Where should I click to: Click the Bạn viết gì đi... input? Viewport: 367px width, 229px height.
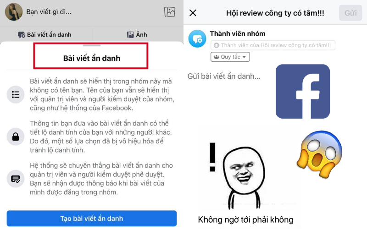click(x=49, y=12)
